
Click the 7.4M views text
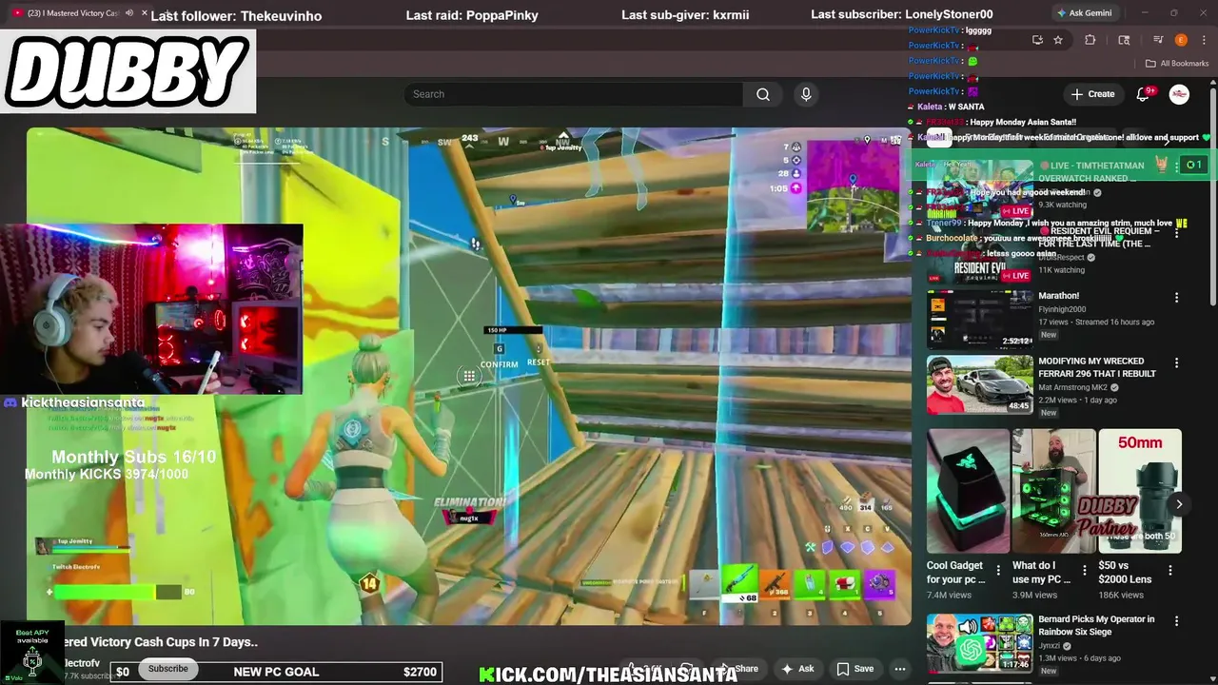(949, 595)
